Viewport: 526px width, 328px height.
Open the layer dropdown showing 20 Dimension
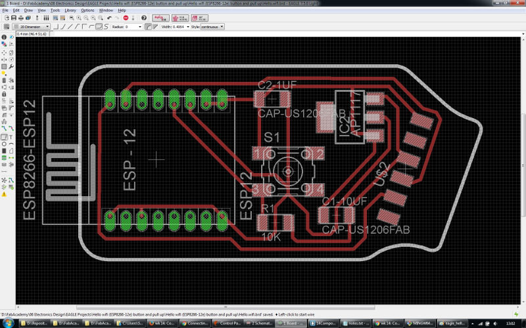pos(32,27)
